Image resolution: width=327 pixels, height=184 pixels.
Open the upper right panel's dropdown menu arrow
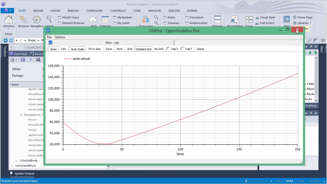(x=306, y=47)
